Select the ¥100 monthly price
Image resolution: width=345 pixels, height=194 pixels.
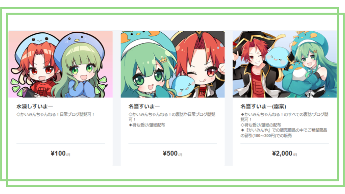(x=60, y=153)
